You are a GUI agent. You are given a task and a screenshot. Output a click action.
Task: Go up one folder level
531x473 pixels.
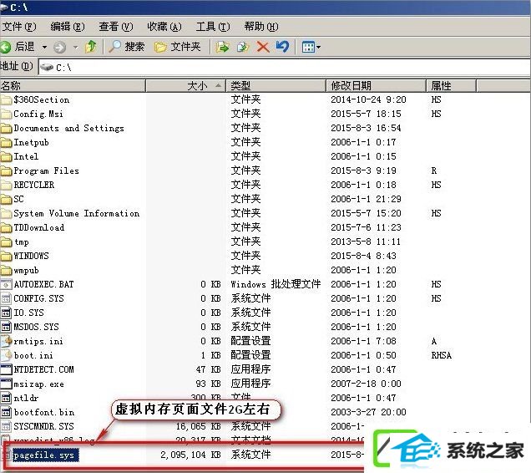click(90, 47)
